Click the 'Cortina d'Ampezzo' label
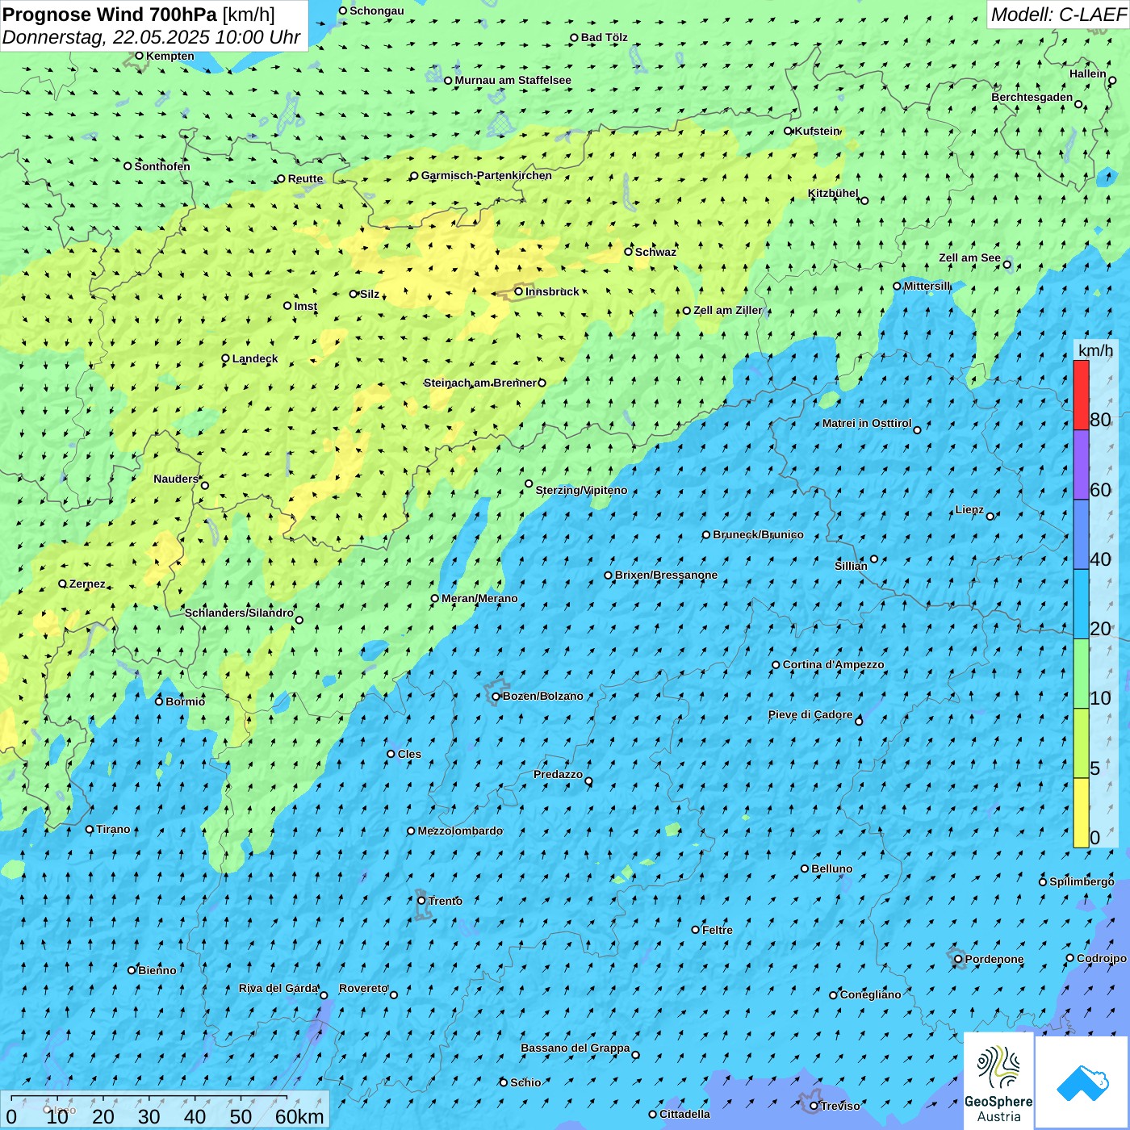The width and height of the screenshot is (1130, 1130). [833, 664]
